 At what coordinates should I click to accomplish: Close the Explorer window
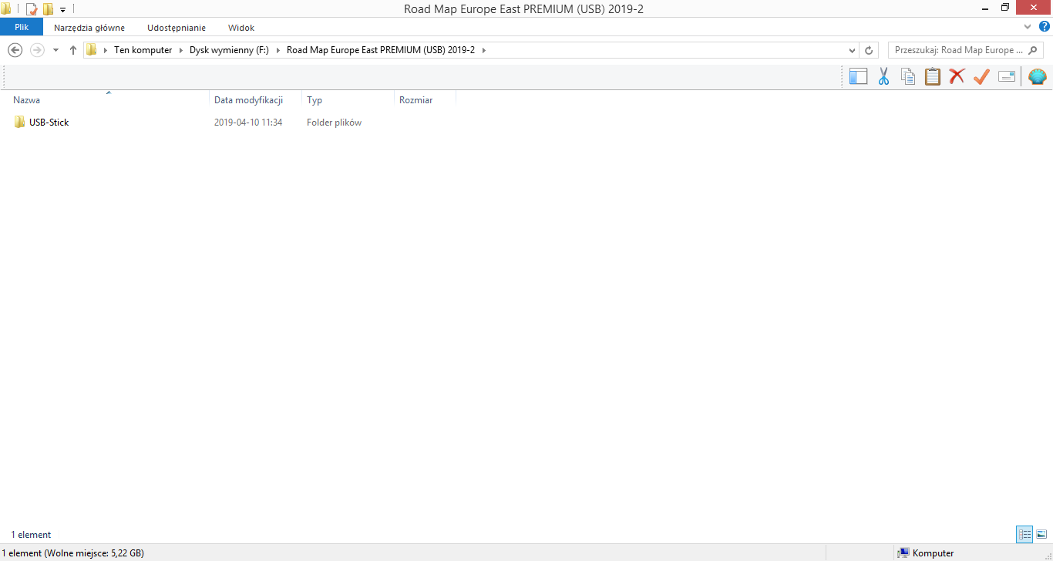(1034, 8)
